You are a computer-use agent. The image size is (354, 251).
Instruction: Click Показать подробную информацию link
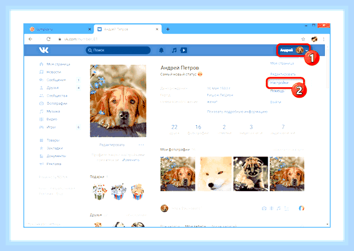click(x=238, y=112)
